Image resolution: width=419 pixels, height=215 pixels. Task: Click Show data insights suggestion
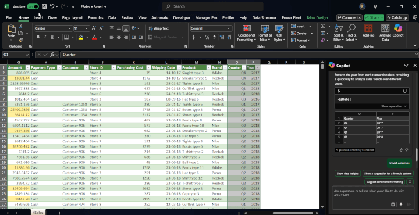pos(347,173)
